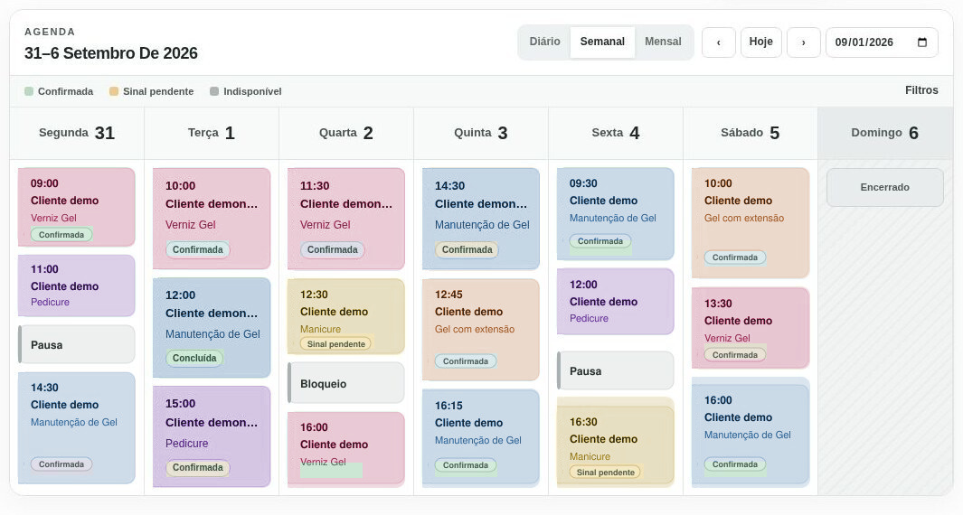Click the Concluída status badge
The height and width of the screenshot is (515, 963).
click(194, 358)
